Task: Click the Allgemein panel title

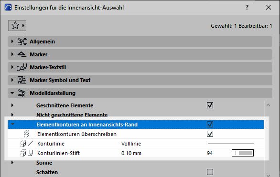Action: [42, 42]
